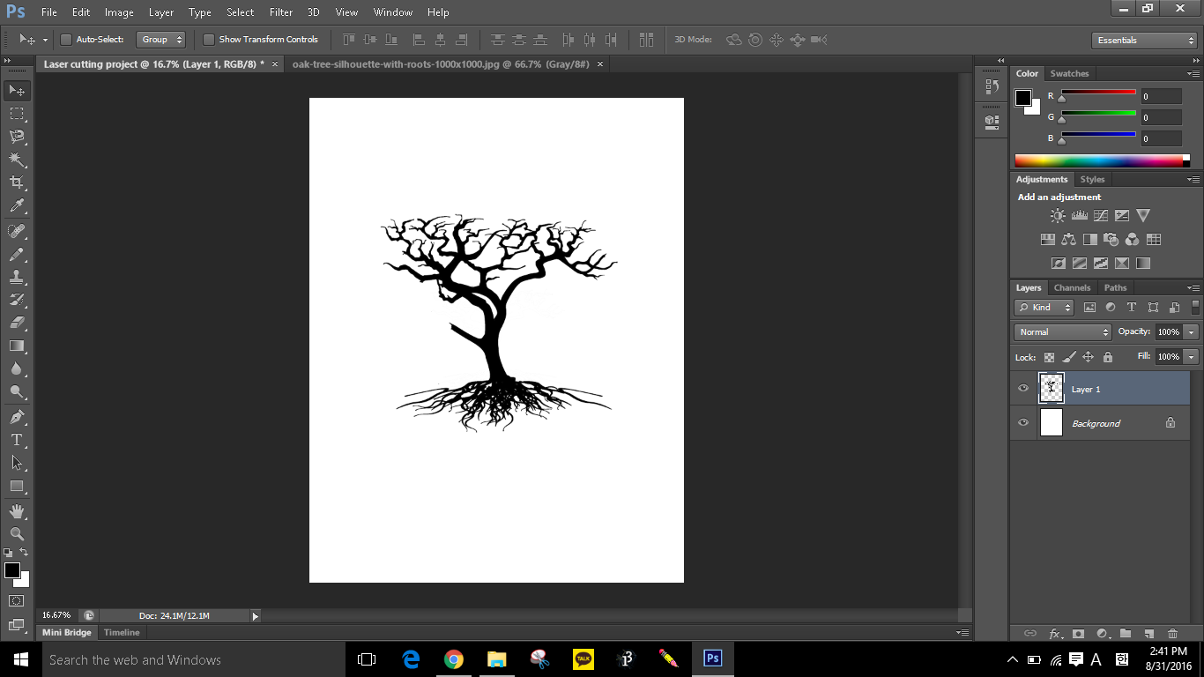
Task: Open the Color panel options menu
Action: click(x=1193, y=74)
